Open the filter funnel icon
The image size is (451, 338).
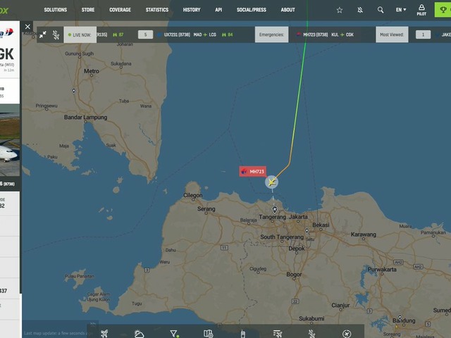coord(174,333)
